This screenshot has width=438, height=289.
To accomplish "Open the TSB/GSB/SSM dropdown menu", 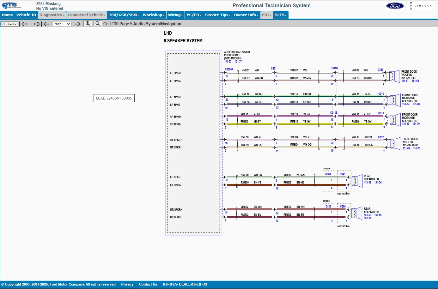I will (x=124, y=15).
